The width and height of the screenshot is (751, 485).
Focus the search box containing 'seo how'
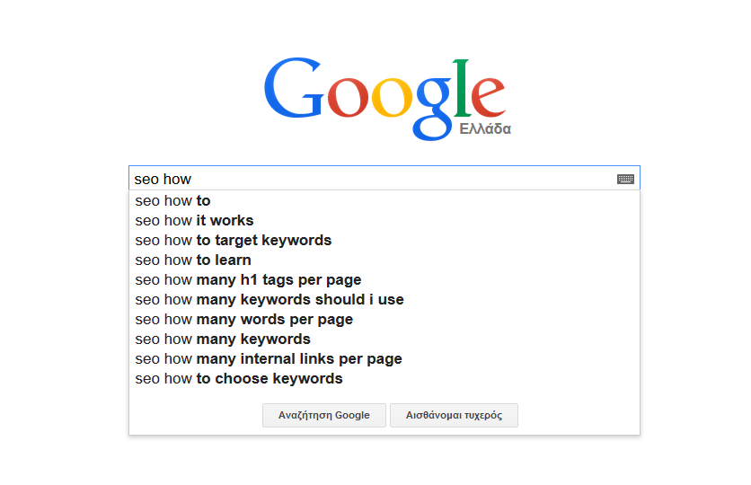click(384, 179)
